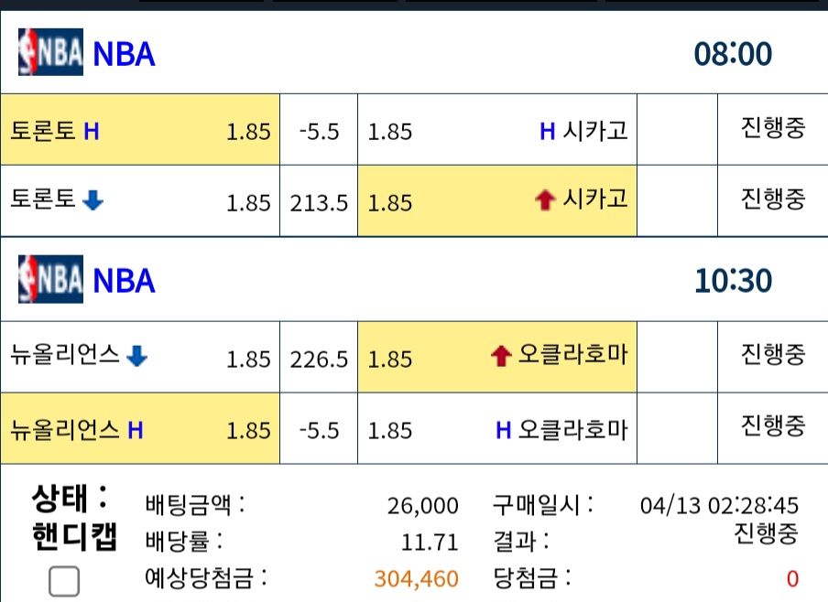This screenshot has width=828, height=602.
Task: Click the blue H icon next to 오클라호마
Action: [503, 431]
